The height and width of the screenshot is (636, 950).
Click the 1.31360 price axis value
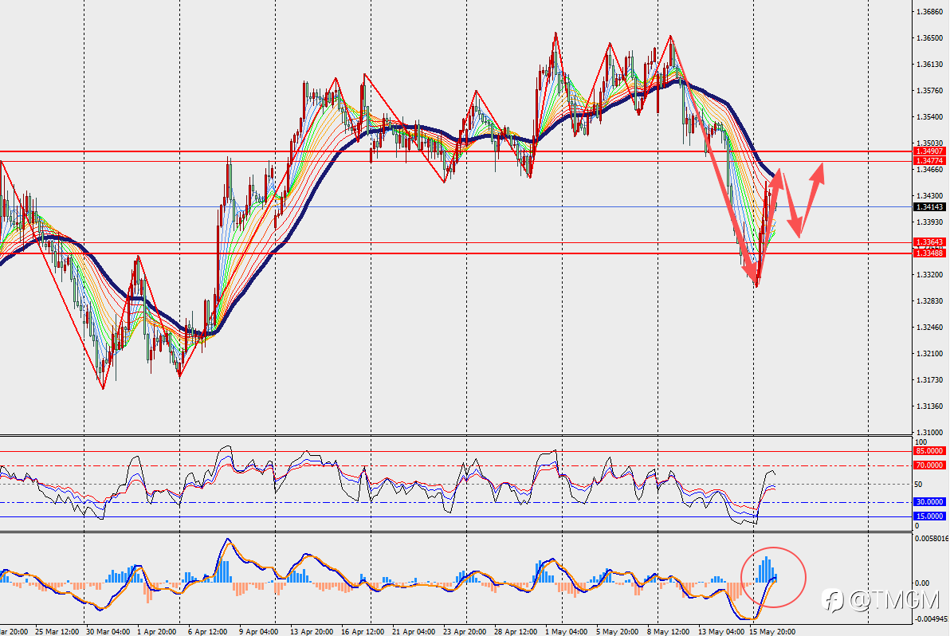point(930,406)
